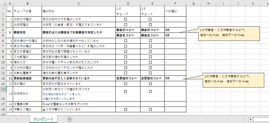This screenshot has height=123, width=269.
Task: Click the 1次チェック header cell
Action: point(128,11)
